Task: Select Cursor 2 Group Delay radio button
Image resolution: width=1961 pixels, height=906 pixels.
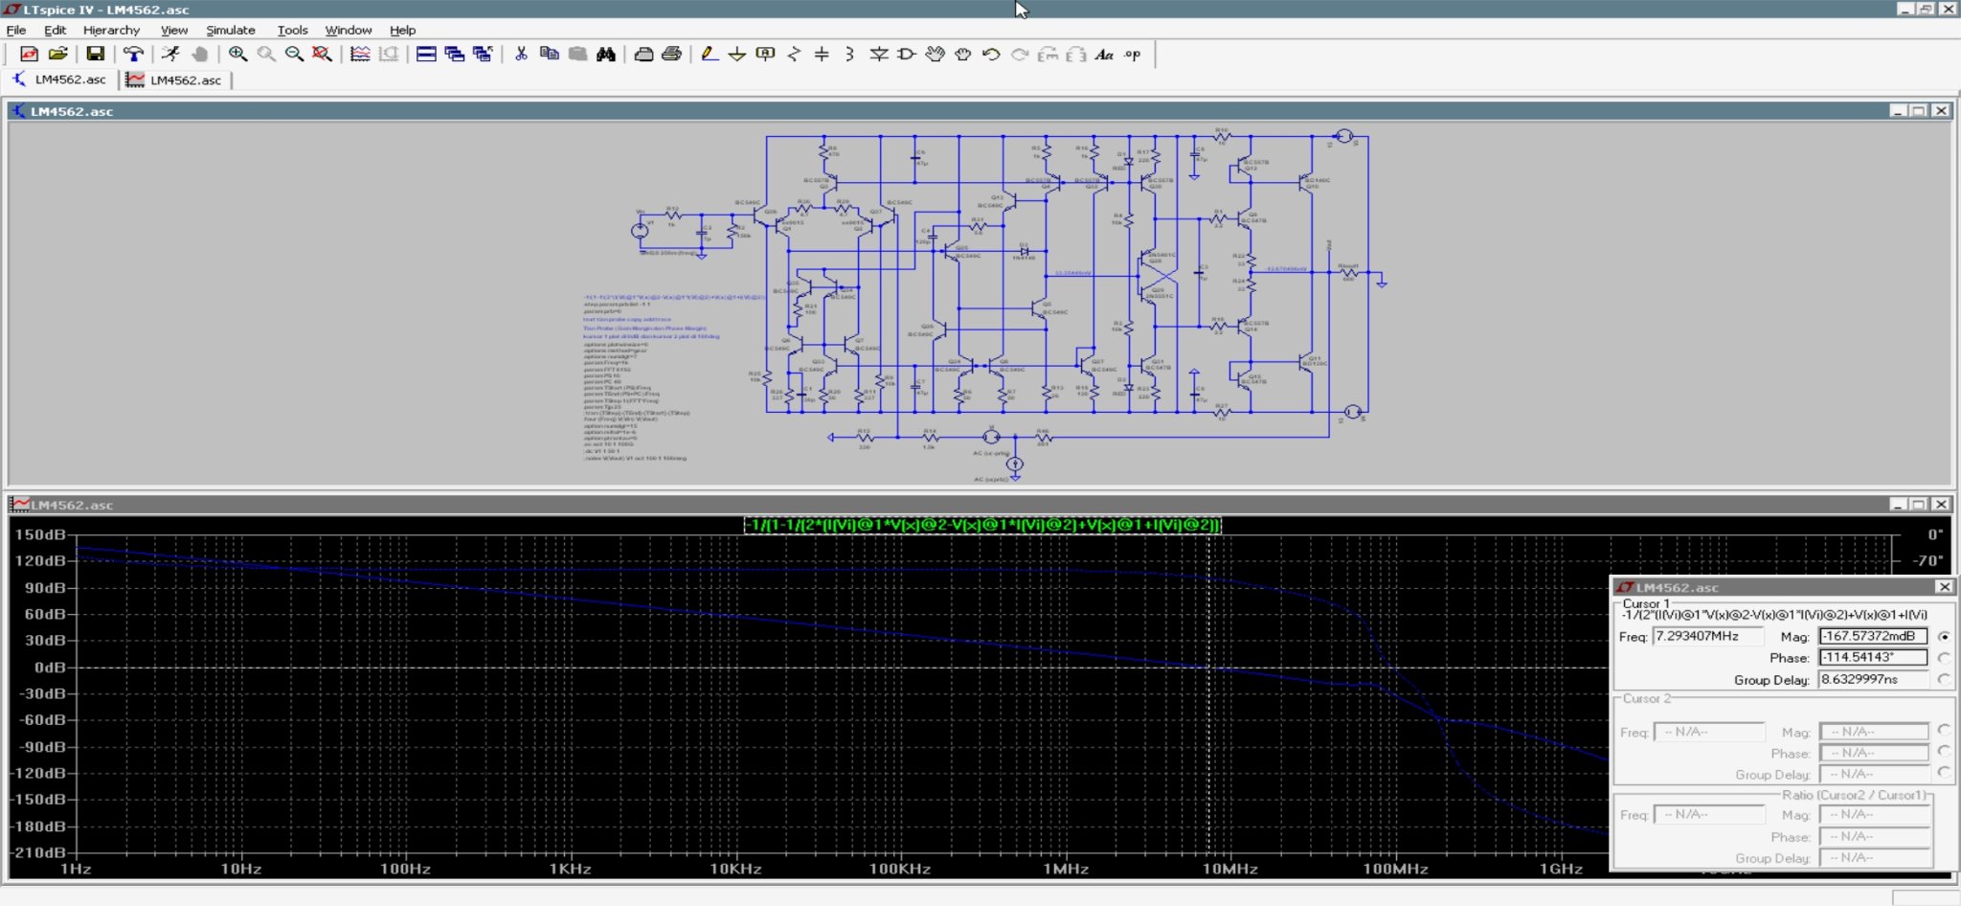Action: tap(1944, 773)
